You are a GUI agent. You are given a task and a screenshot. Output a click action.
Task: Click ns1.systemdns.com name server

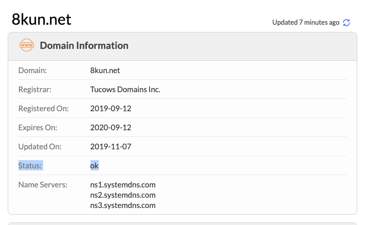pos(123,185)
